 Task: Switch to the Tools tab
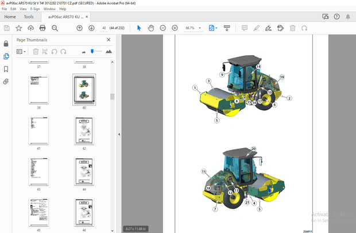(29, 17)
